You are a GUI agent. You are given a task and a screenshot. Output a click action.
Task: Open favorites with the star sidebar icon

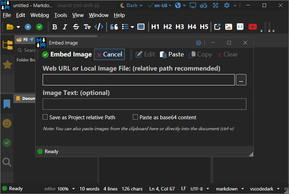point(7,64)
